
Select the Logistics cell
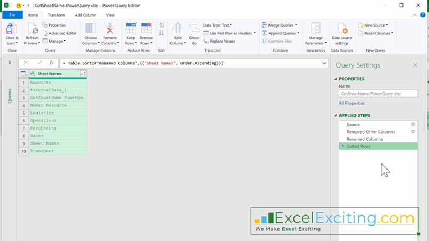coord(58,113)
